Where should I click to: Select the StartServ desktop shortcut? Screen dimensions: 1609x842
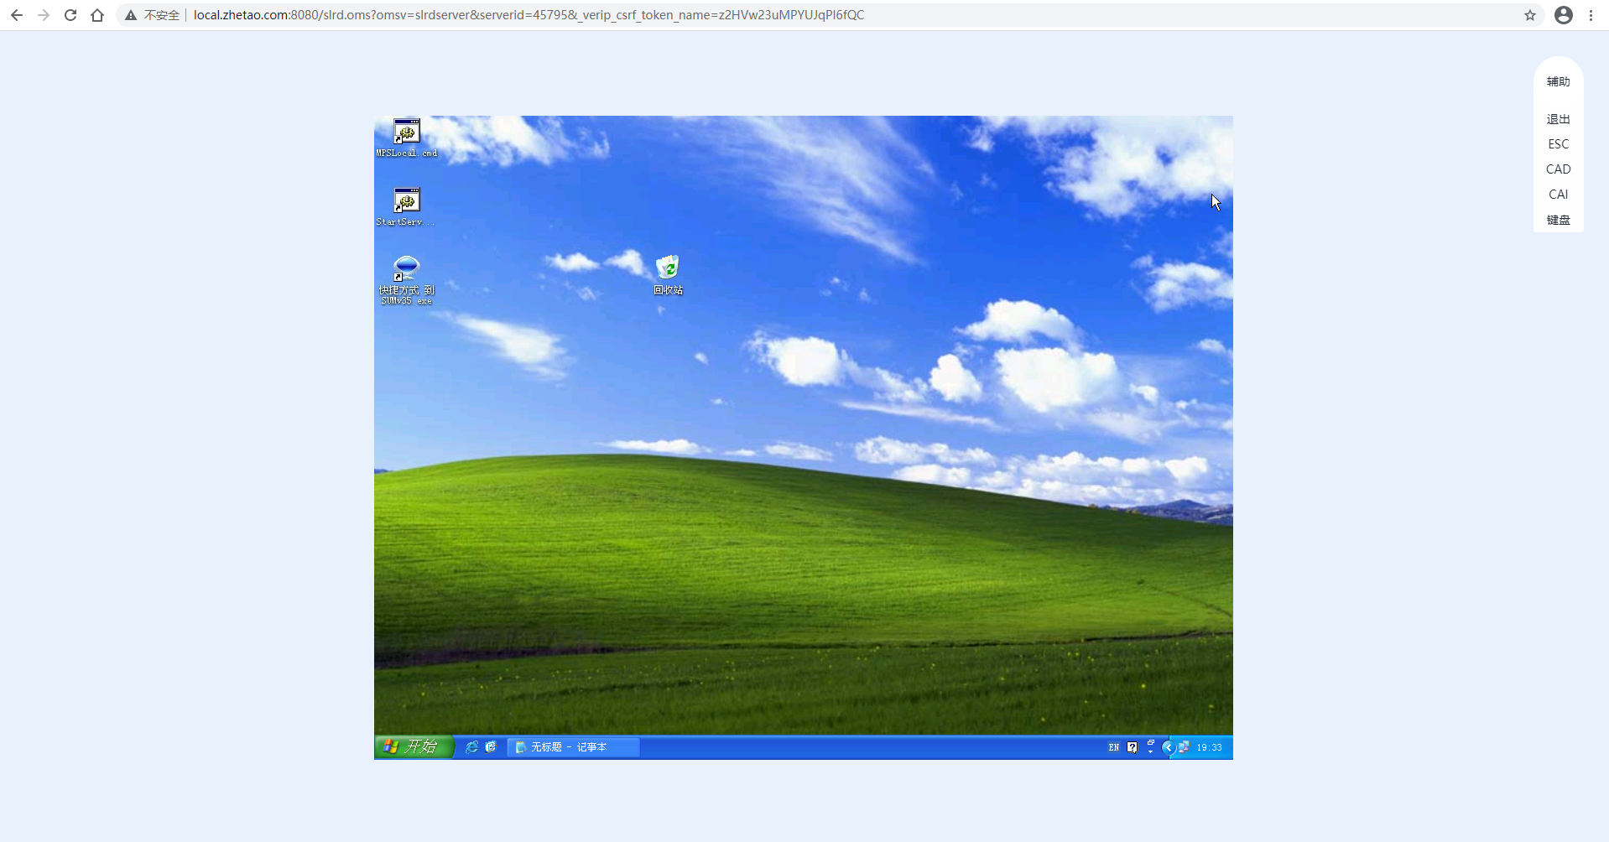[x=407, y=207]
